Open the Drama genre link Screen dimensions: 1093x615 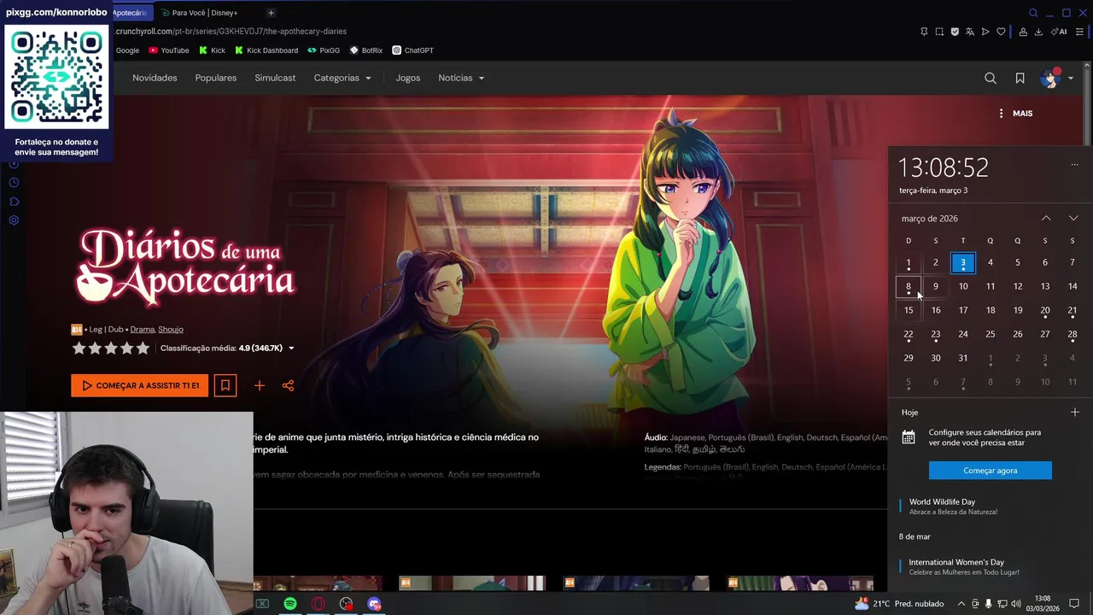click(143, 329)
